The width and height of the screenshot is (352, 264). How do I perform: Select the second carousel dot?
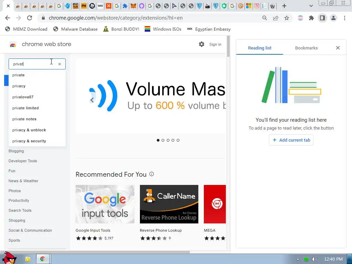(x=163, y=140)
